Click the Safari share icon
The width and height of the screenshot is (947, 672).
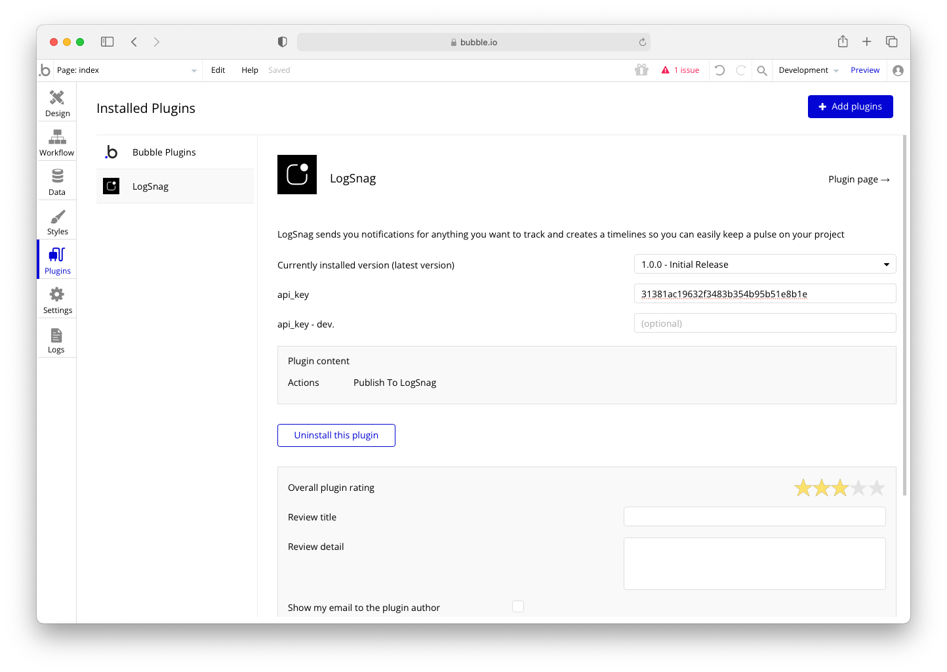[843, 41]
